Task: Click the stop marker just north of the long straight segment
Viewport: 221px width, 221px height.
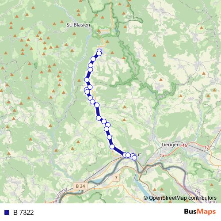Action: (x=97, y=105)
